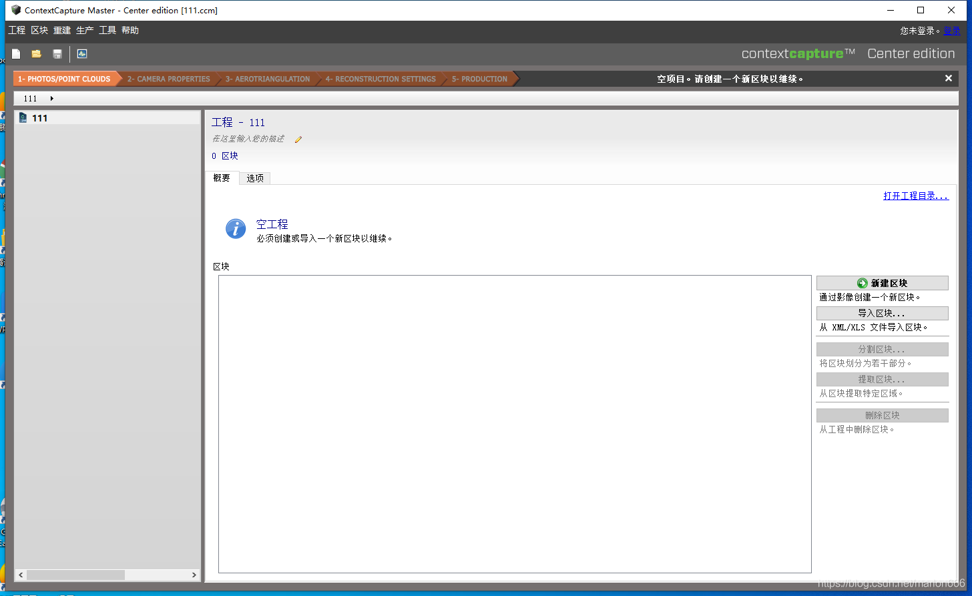Click the empty 区块 list box

(x=515, y=424)
